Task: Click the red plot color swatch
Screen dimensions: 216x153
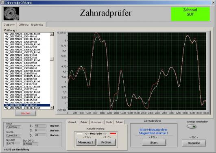Action: (113, 133)
